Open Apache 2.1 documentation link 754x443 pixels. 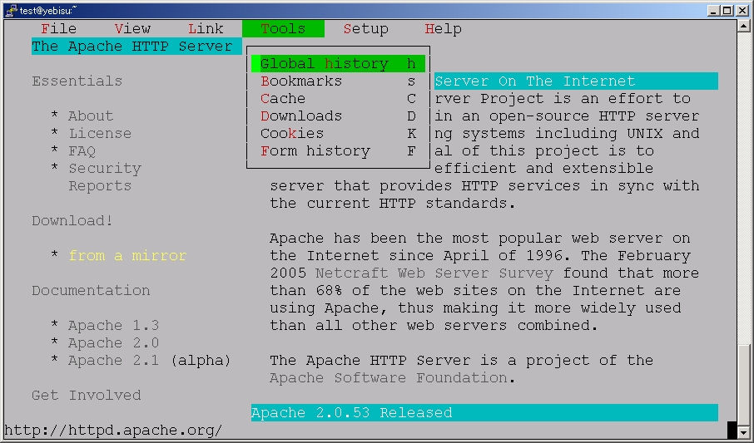coord(113,360)
